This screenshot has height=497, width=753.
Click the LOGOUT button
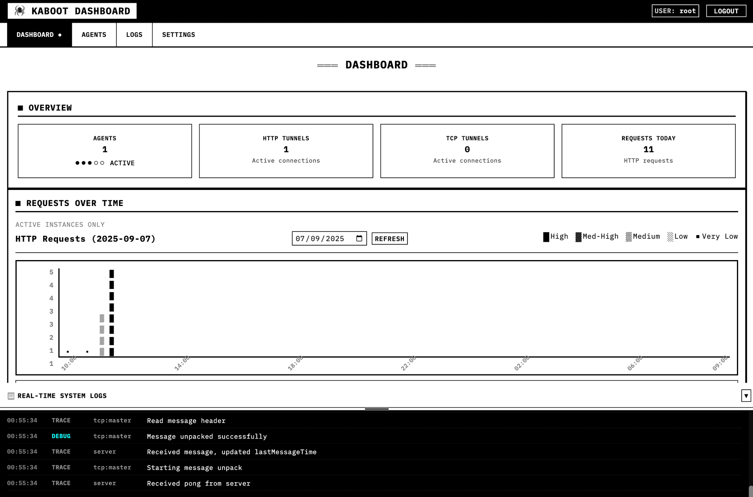726,11
